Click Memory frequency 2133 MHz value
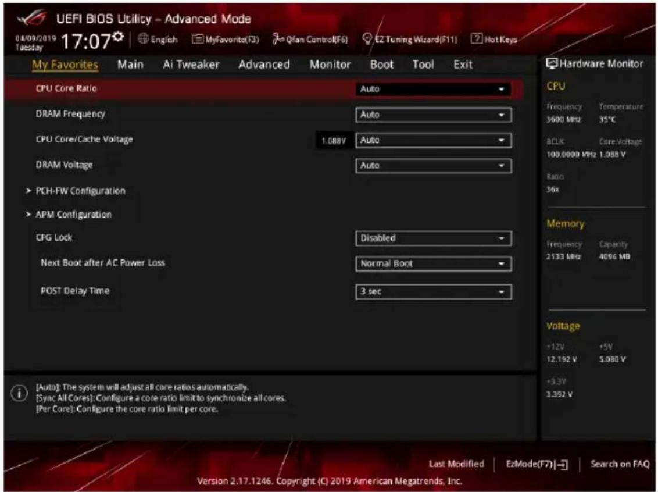 tap(564, 256)
